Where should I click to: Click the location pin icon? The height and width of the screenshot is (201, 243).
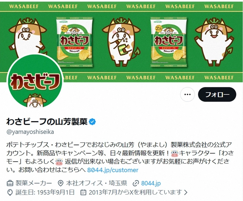(60, 183)
